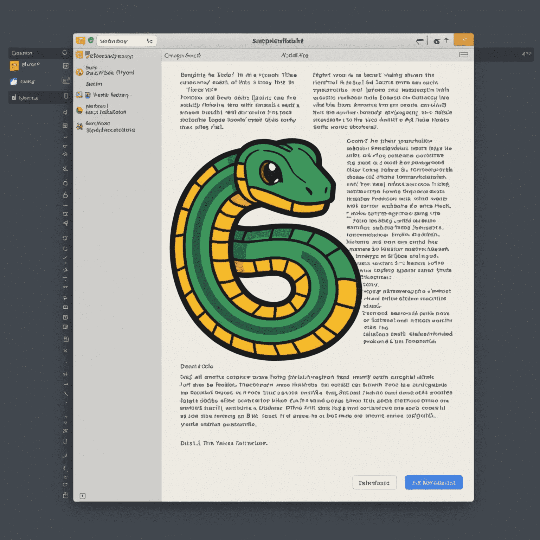Viewport: 540px width, 540px height.
Task: Click the 'Deant Ocle' heading
Action: [x=197, y=366]
